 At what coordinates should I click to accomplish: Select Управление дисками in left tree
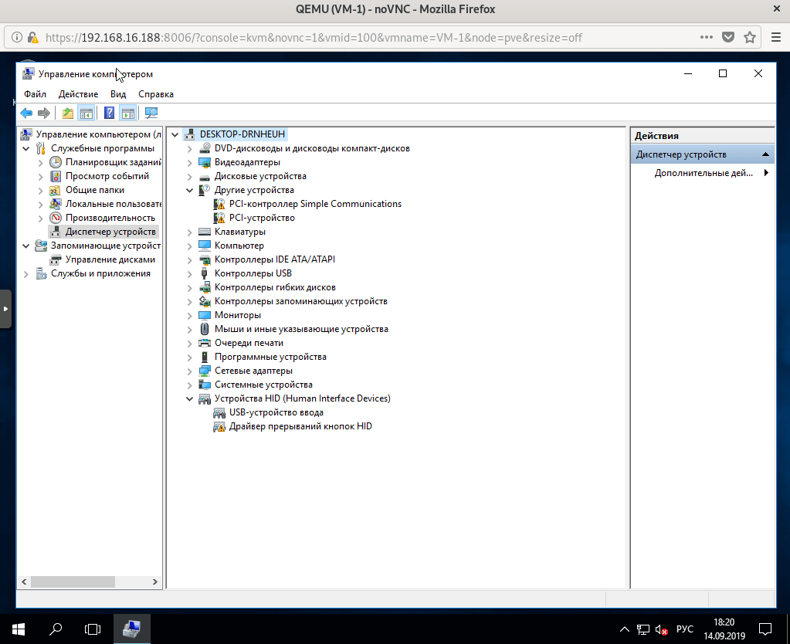110,259
